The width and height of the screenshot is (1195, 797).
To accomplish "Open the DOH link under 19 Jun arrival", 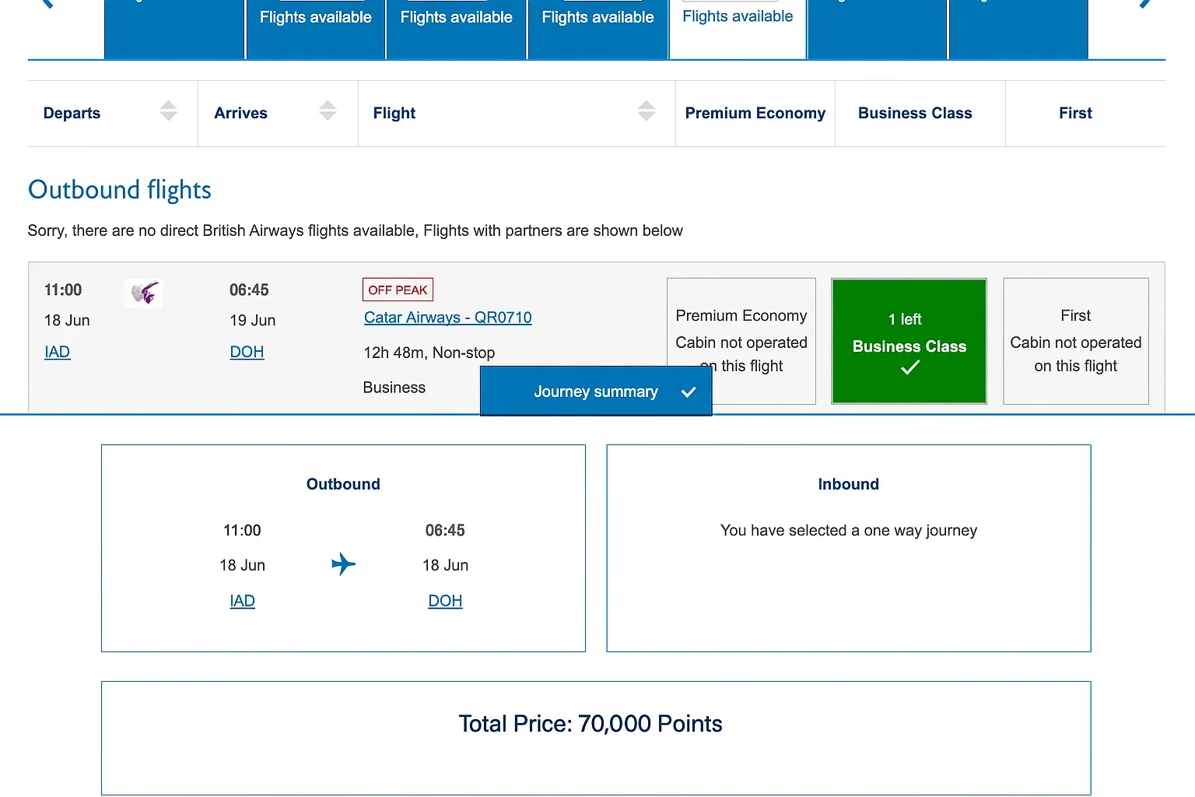I will point(247,352).
